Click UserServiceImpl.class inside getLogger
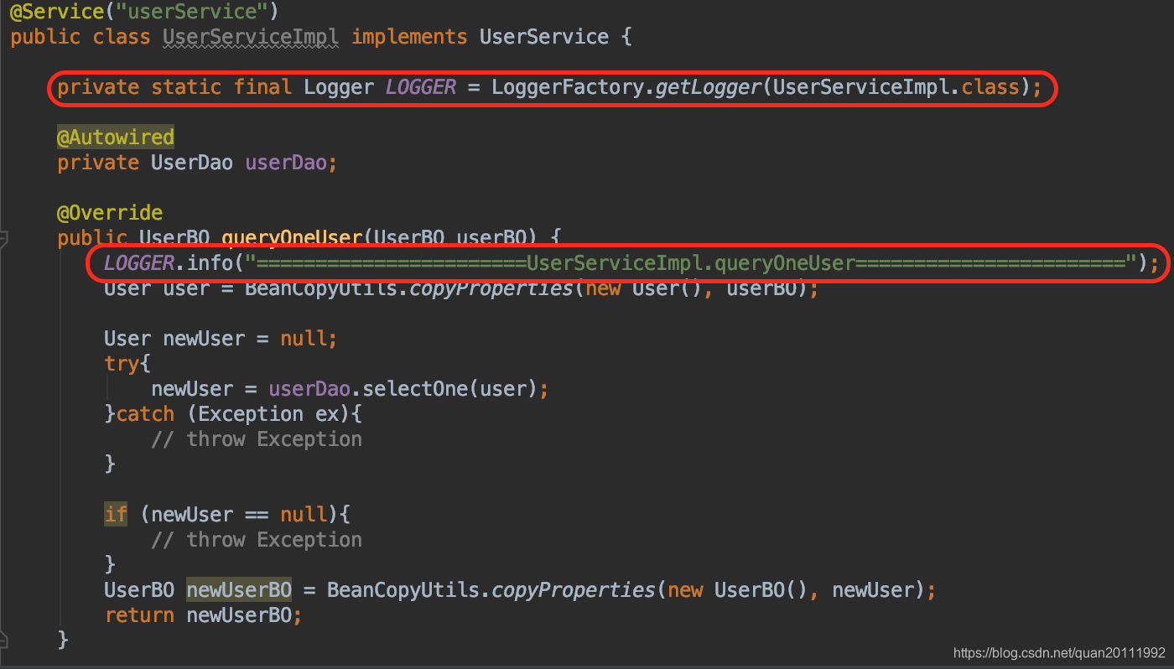The height and width of the screenshot is (669, 1174). click(x=896, y=87)
